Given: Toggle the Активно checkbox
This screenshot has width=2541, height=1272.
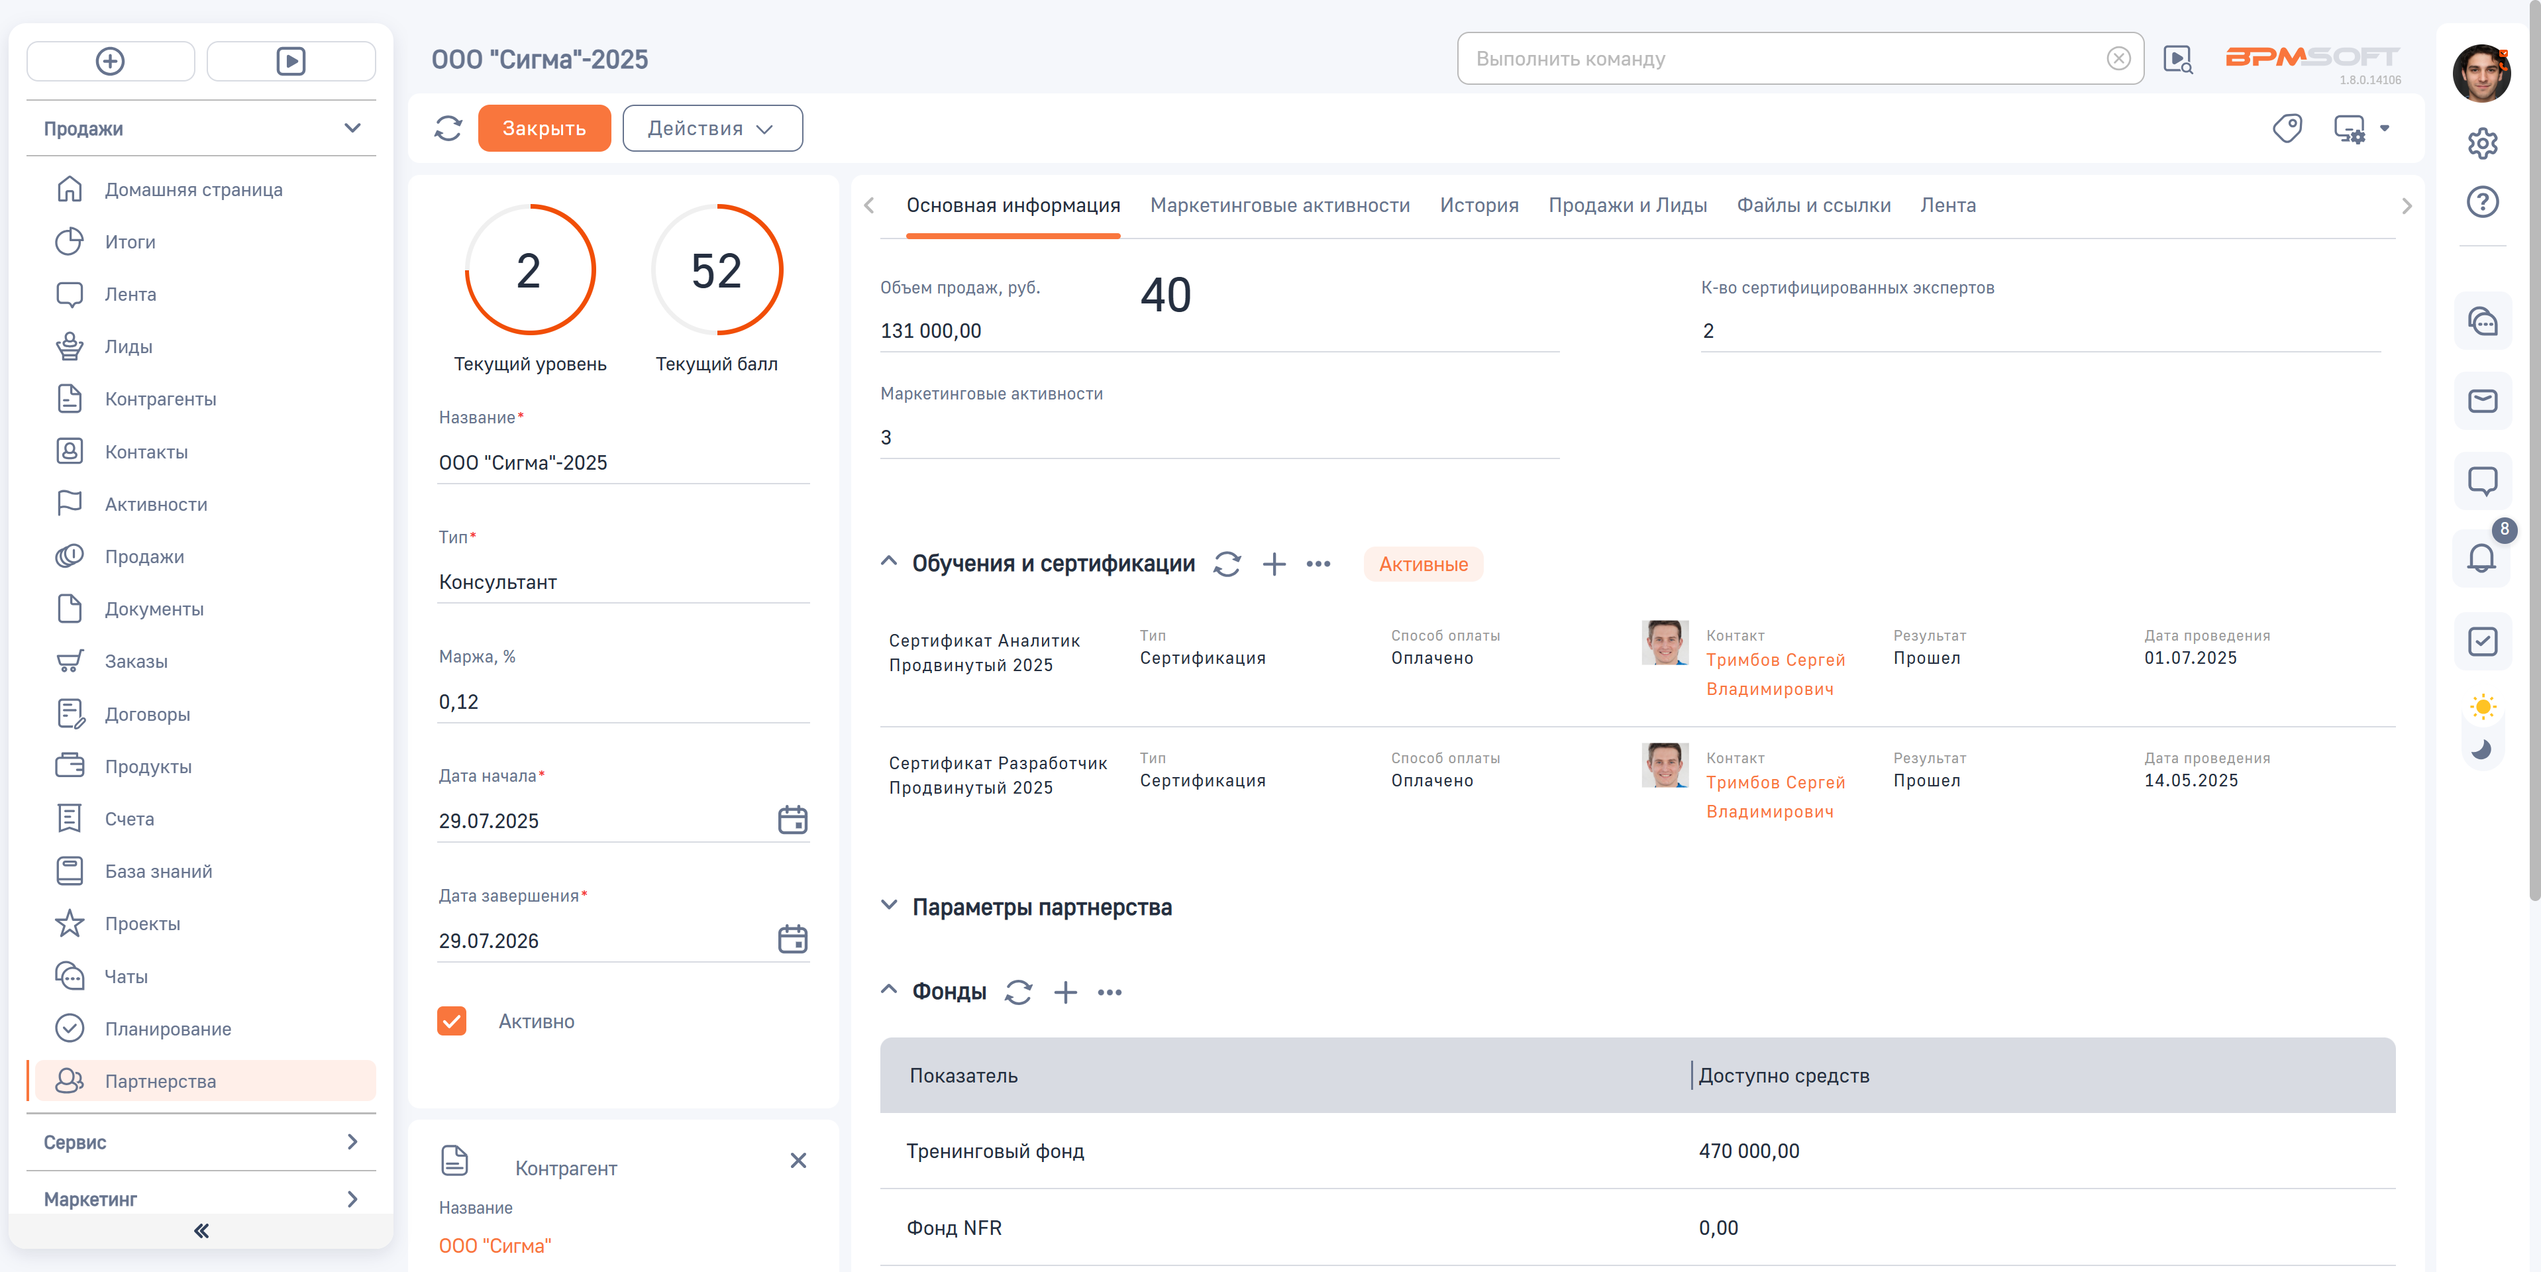Looking at the screenshot, I should 452,1020.
